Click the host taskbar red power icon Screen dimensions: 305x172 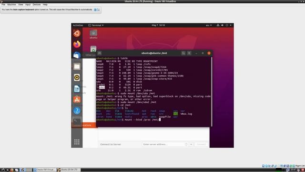(303, 170)
